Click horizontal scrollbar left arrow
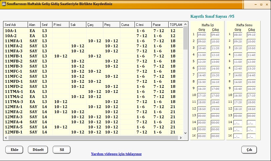271x161 pixels. [x=6, y=138]
